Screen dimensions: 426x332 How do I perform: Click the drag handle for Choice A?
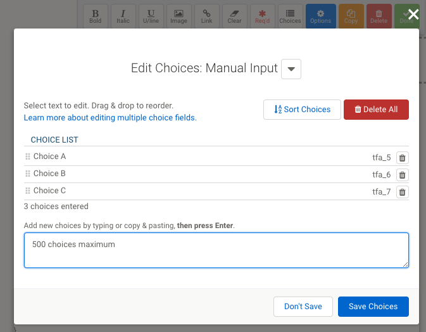tap(28, 156)
